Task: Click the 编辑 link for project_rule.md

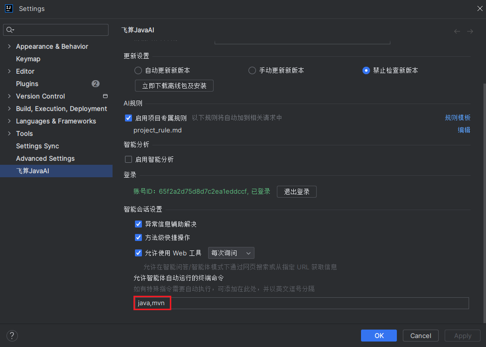Action: (464, 130)
